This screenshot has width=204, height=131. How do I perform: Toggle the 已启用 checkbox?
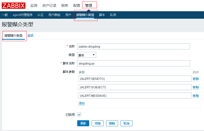[x=79, y=115]
